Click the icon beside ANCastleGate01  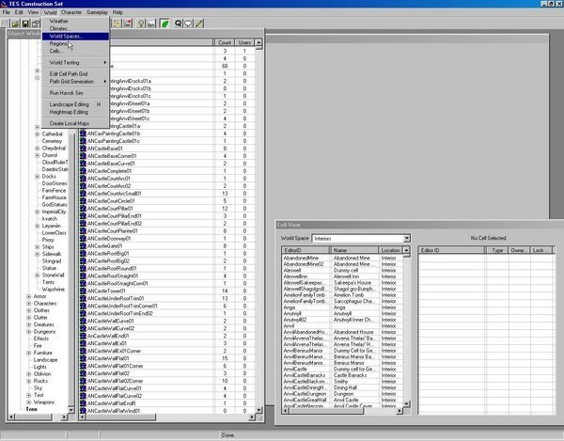click(x=83, y=245)
